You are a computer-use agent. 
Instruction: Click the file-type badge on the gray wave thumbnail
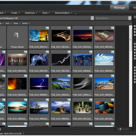[x=91, y=76]
